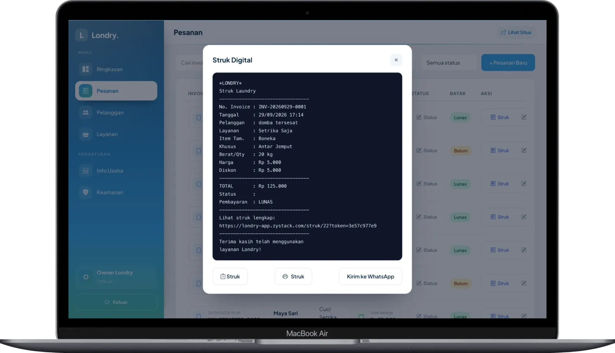
Task: Open the Ringkasan dashboard icon in sidebar
Action: tap(86, 69)
